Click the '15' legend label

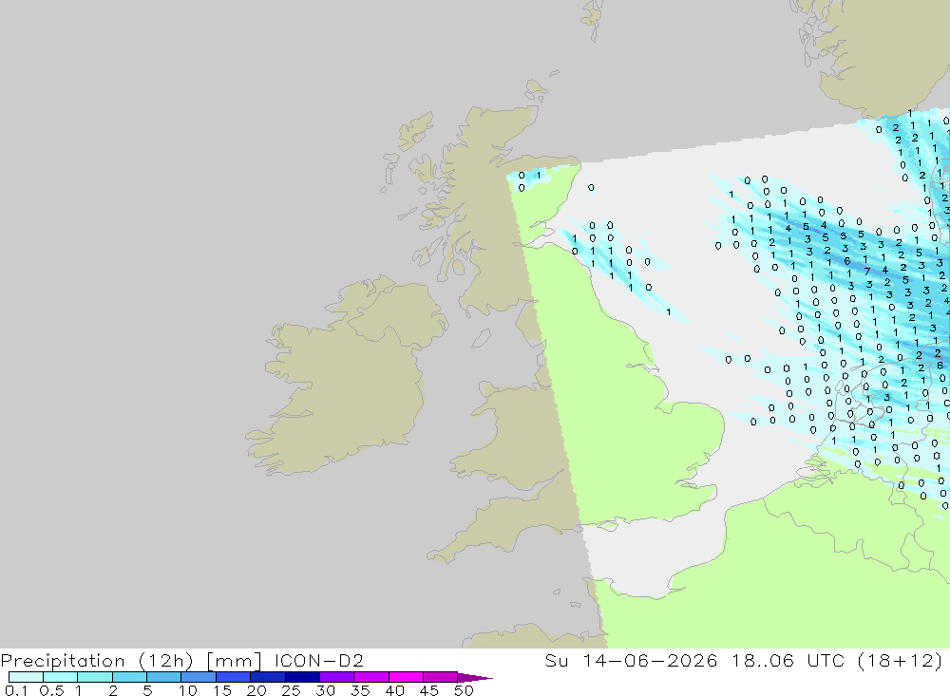(x=222, y=690)
